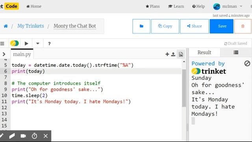The image size is (252, 142).
Task: Open the run options dropdown arrow
Action: point(38,43)
